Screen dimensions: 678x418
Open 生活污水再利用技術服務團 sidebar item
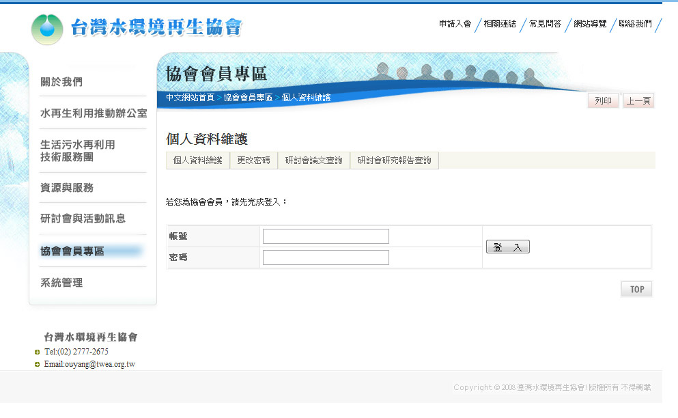(78, 150)
